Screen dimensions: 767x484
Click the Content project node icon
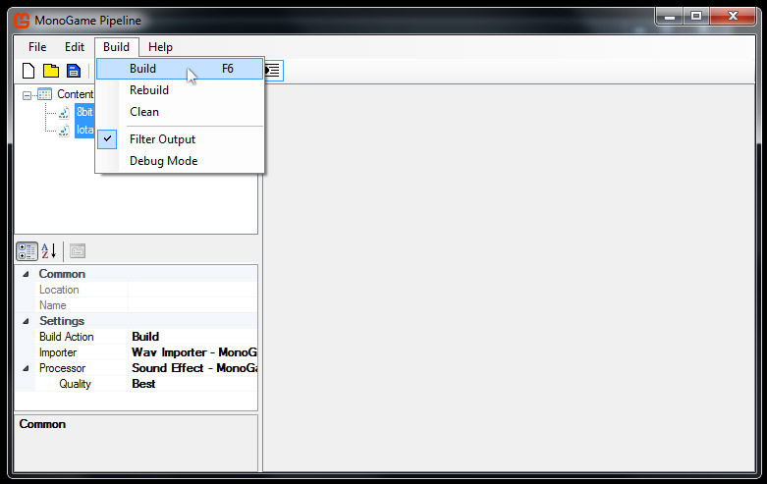coord(44,94)
